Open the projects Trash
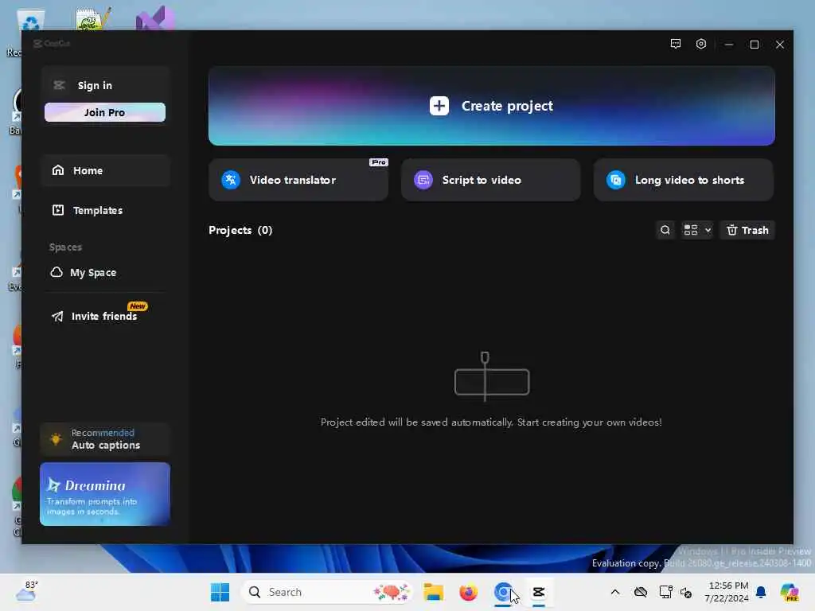 747,230
